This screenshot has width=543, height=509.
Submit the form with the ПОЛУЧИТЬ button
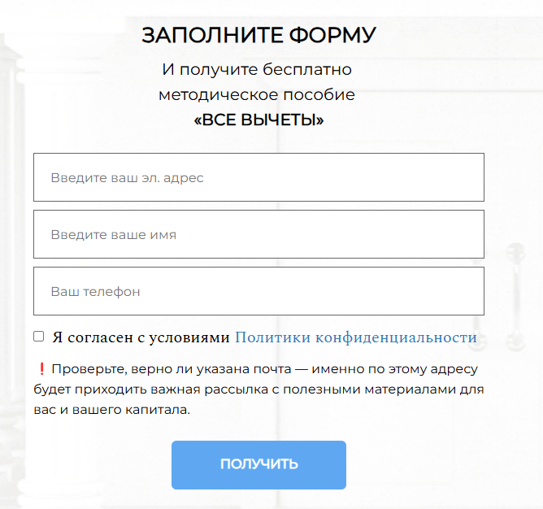click(258, 465)
